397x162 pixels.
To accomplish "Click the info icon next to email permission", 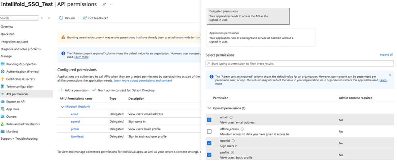I will [x=231, y=117].
